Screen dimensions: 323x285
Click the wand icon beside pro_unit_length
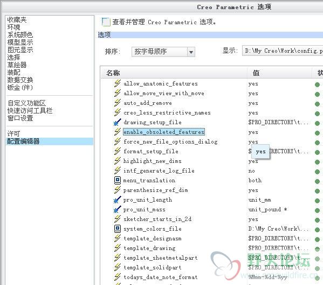pos(118,199)
